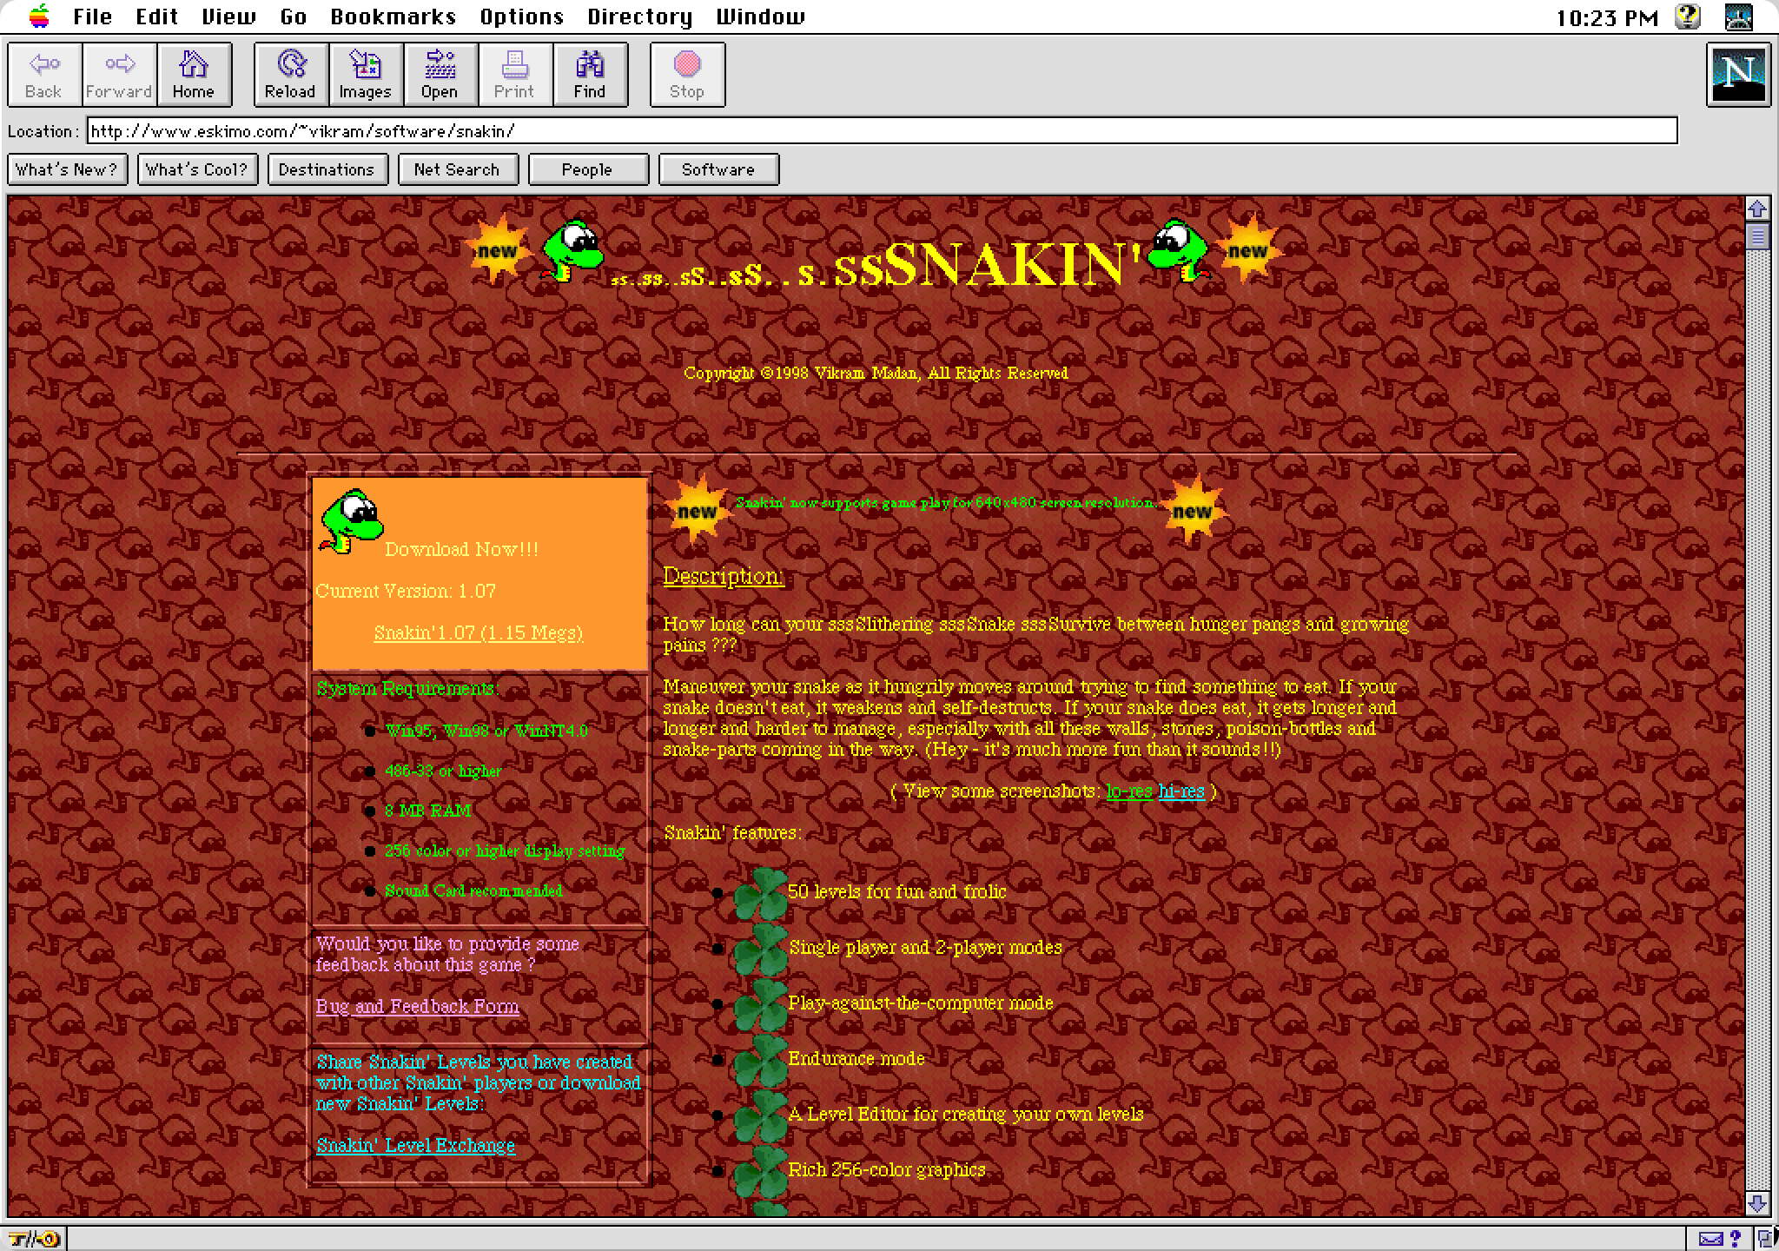Click the Home toolbar icon

193,75
